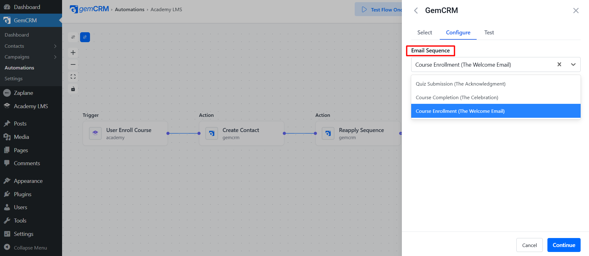Switch to the Test tab
The width and height of the screenshot is (589, 256).
(x=489, y=33)
